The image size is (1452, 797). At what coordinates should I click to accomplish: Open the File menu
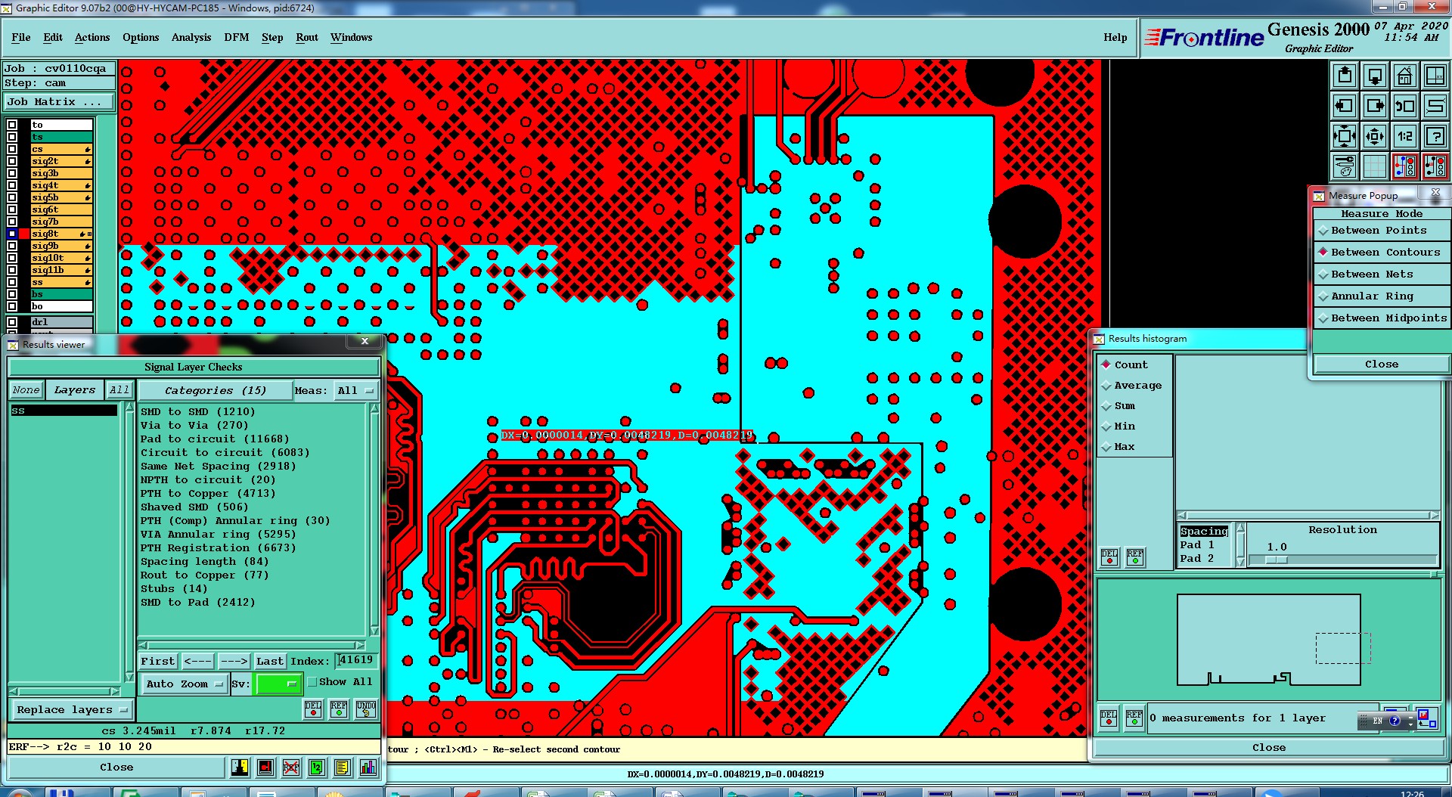tap(21, 37)
